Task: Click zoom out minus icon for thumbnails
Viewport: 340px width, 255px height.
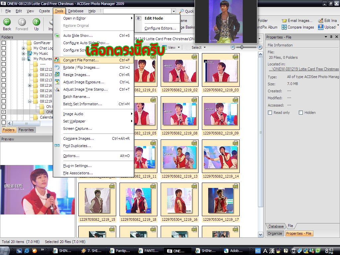Action: pyautogui.click(x=233, y=47)
